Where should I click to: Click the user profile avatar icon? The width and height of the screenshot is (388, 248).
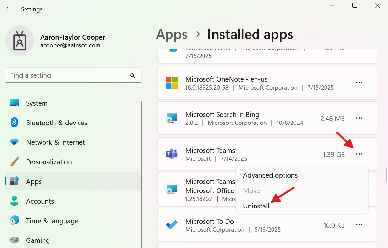coord(20,41)
